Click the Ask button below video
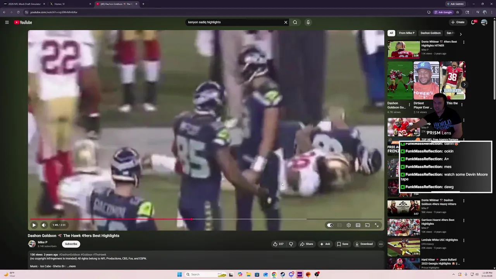This screenshot has height=279, width=496. click(325, 244)
